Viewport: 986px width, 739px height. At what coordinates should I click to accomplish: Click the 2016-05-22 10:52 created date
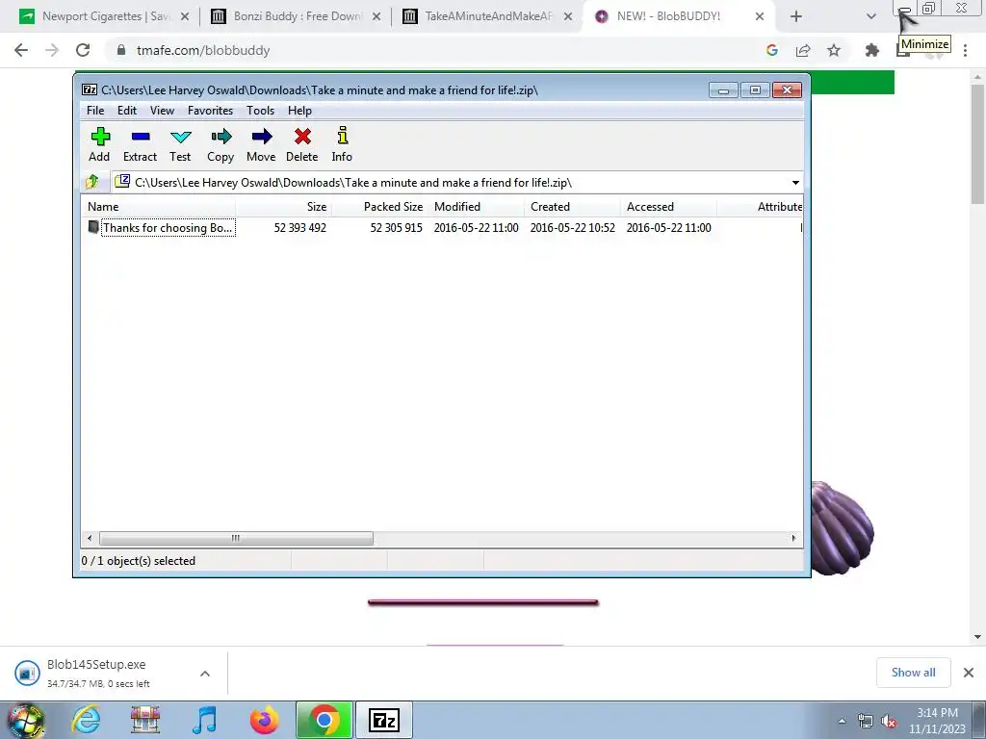[x=572, y=227]
